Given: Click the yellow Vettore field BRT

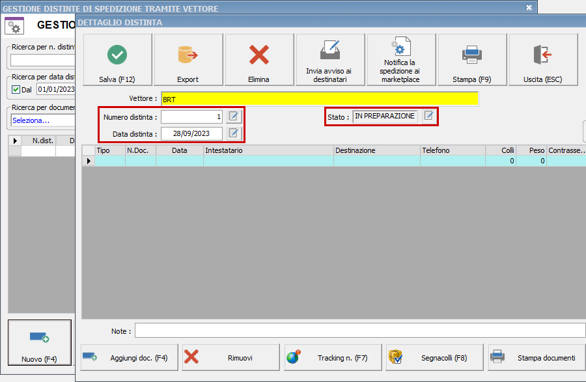Looking at the screenshot, I should point(319,100).
